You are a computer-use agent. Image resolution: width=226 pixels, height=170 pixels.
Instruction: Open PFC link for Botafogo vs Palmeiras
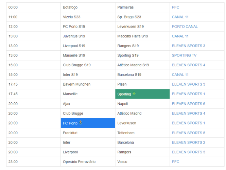[x=175, y=7]
